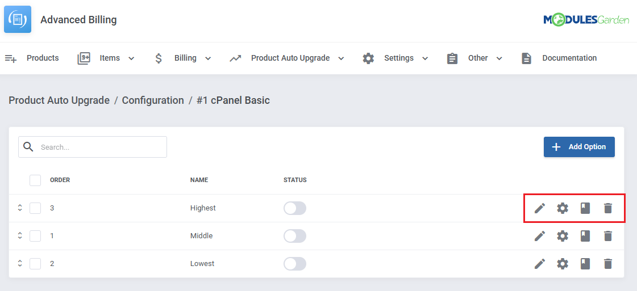The image size is (637, 291).
Task: Enable the Lowest option status toggle
Action: [295, 264]
